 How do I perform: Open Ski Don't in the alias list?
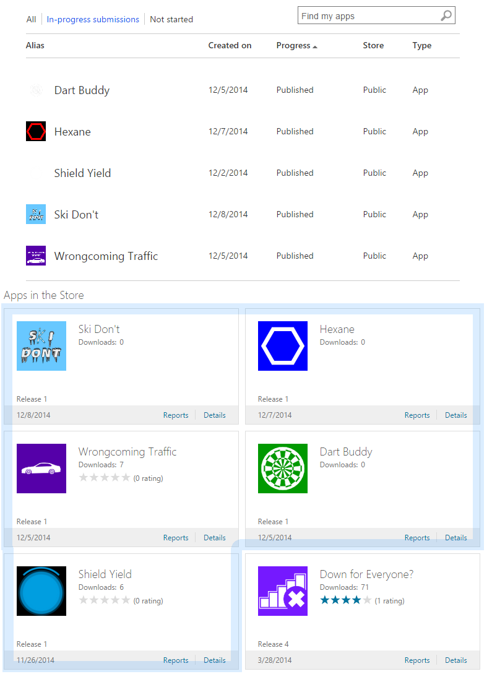point(77,215)
